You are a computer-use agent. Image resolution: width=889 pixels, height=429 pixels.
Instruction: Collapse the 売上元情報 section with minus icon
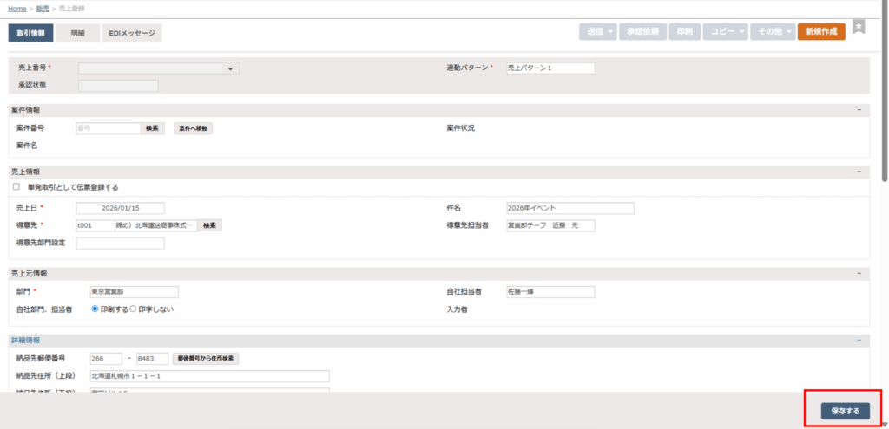(x=859, y=274)
